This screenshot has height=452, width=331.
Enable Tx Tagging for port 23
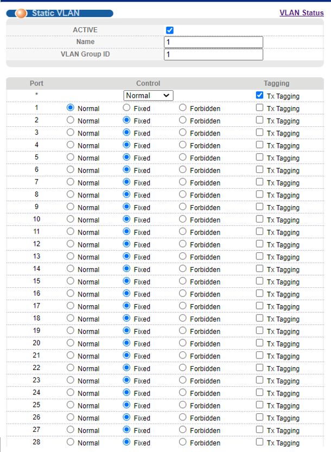tap(259, 380)
